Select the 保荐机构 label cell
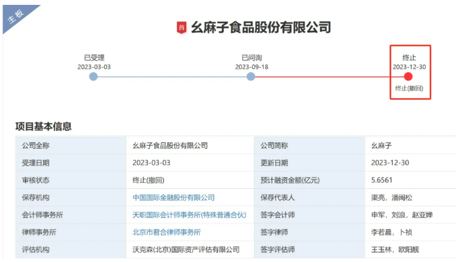The height and width of the screenshot is (262, 464). 71,197
